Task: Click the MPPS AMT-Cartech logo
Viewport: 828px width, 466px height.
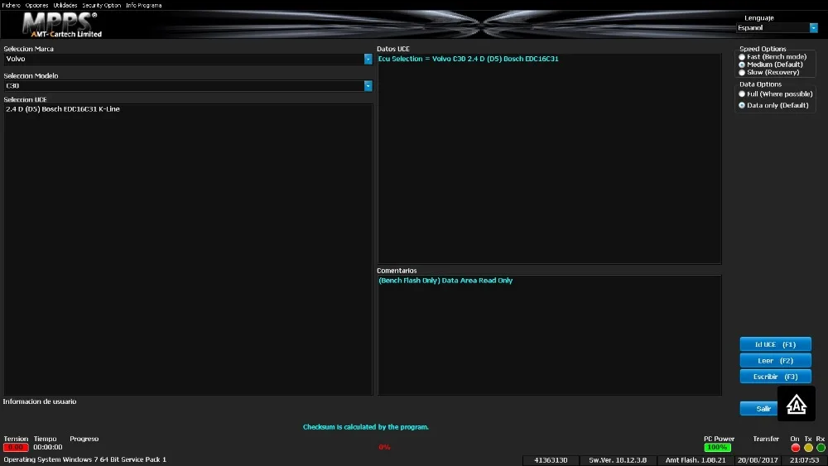Action: [x=62, y=25]
